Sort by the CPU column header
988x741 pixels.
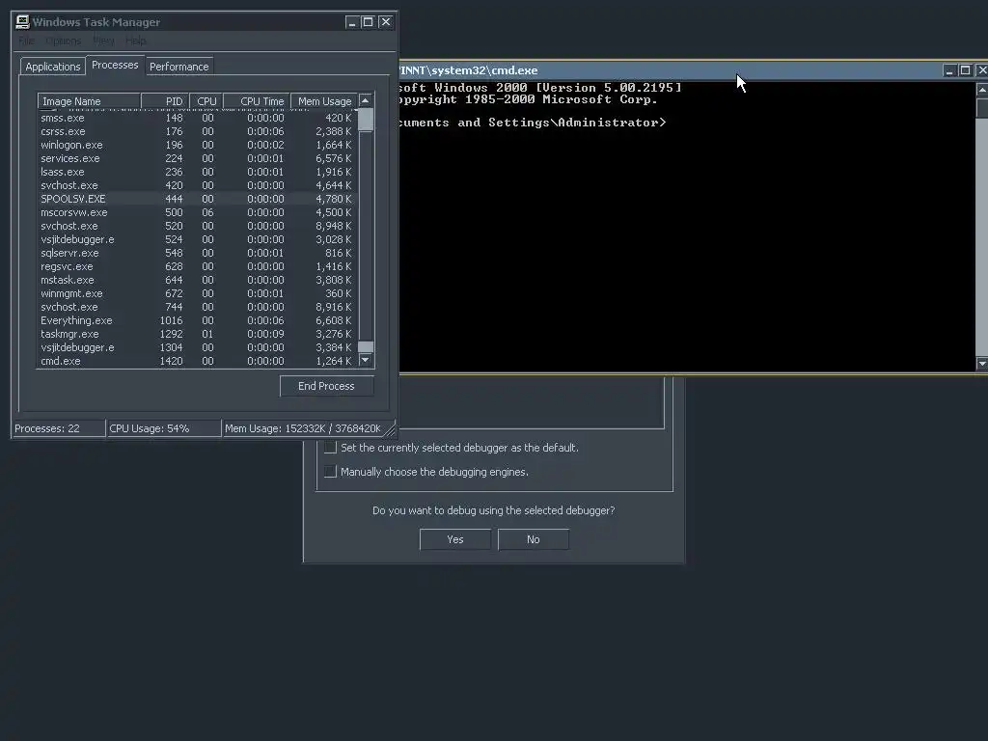click(206, 101)
